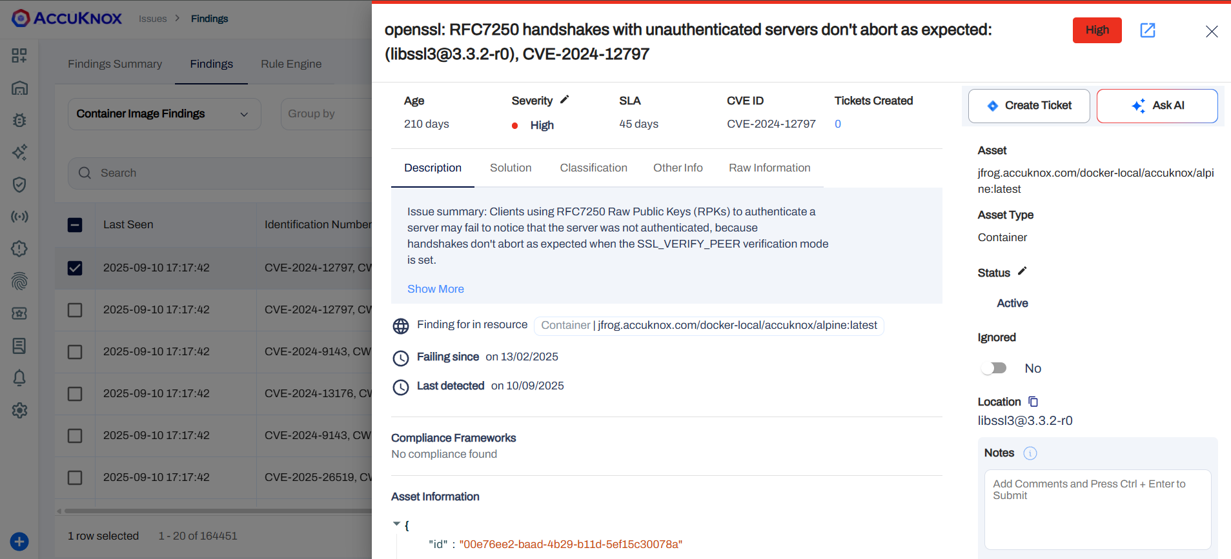
Task: Copy the Location value with copy icon
Action: click(1033, 402)
